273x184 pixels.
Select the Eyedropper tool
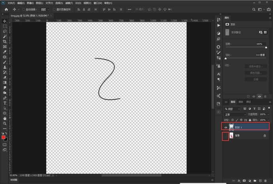(5, 52)
